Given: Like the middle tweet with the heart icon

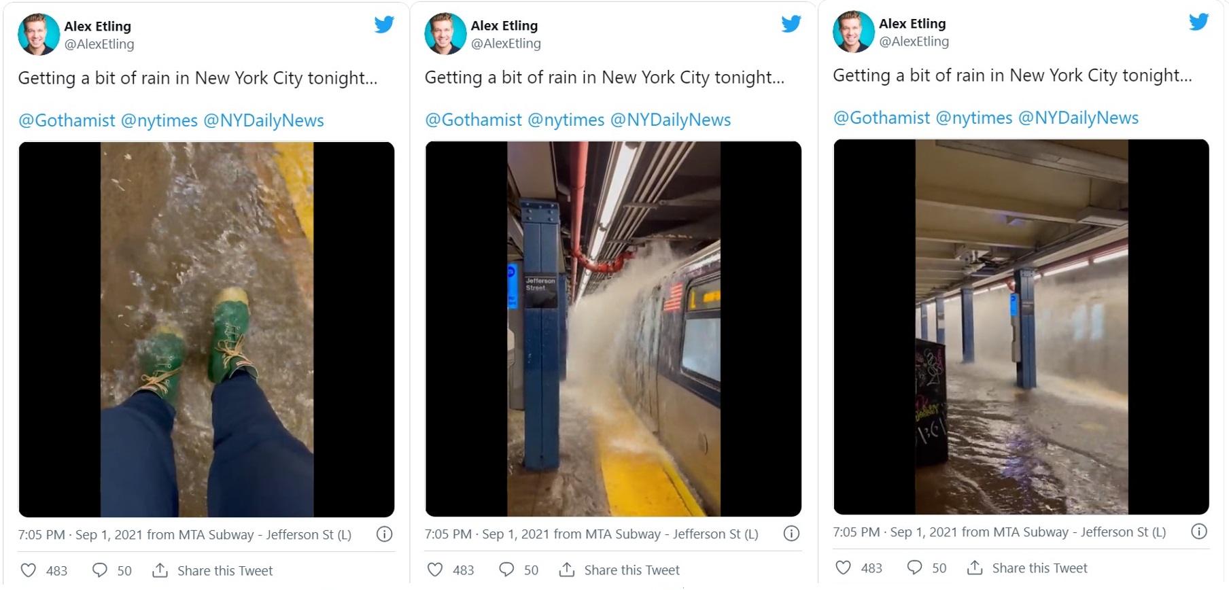Looking at the screenshot, I should pos(435,570).
